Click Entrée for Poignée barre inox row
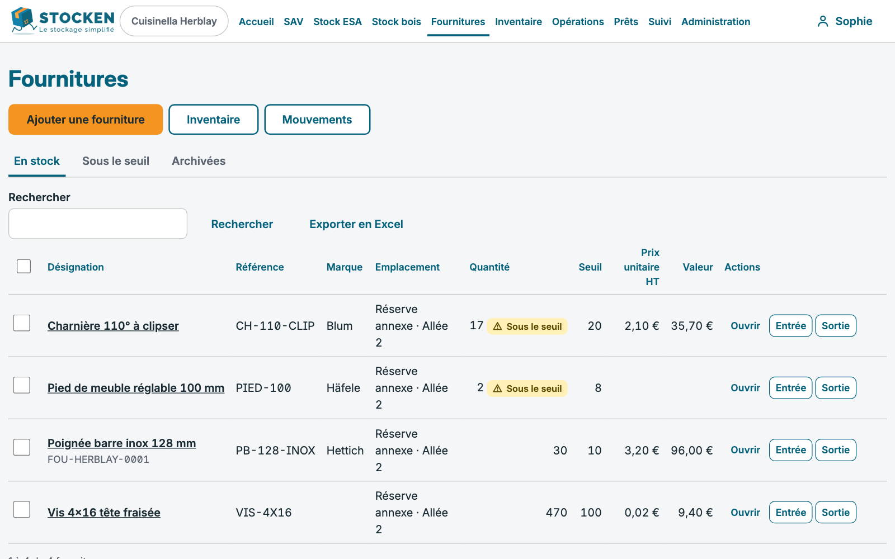The height and width of the screenshot is (559, 895). point(791,450)
